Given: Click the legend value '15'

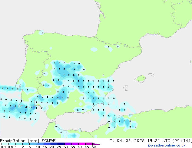Looking at the screenshot, I should [x=45, y=147].
